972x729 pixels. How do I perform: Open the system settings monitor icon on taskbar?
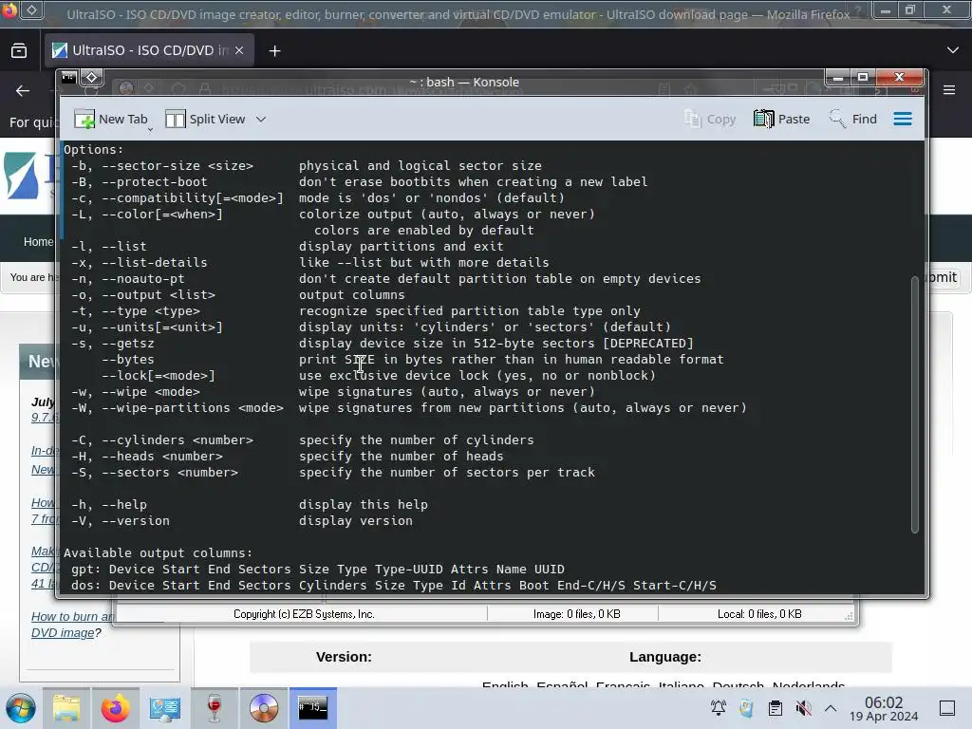pyautogui.click(x=164, y=708)
